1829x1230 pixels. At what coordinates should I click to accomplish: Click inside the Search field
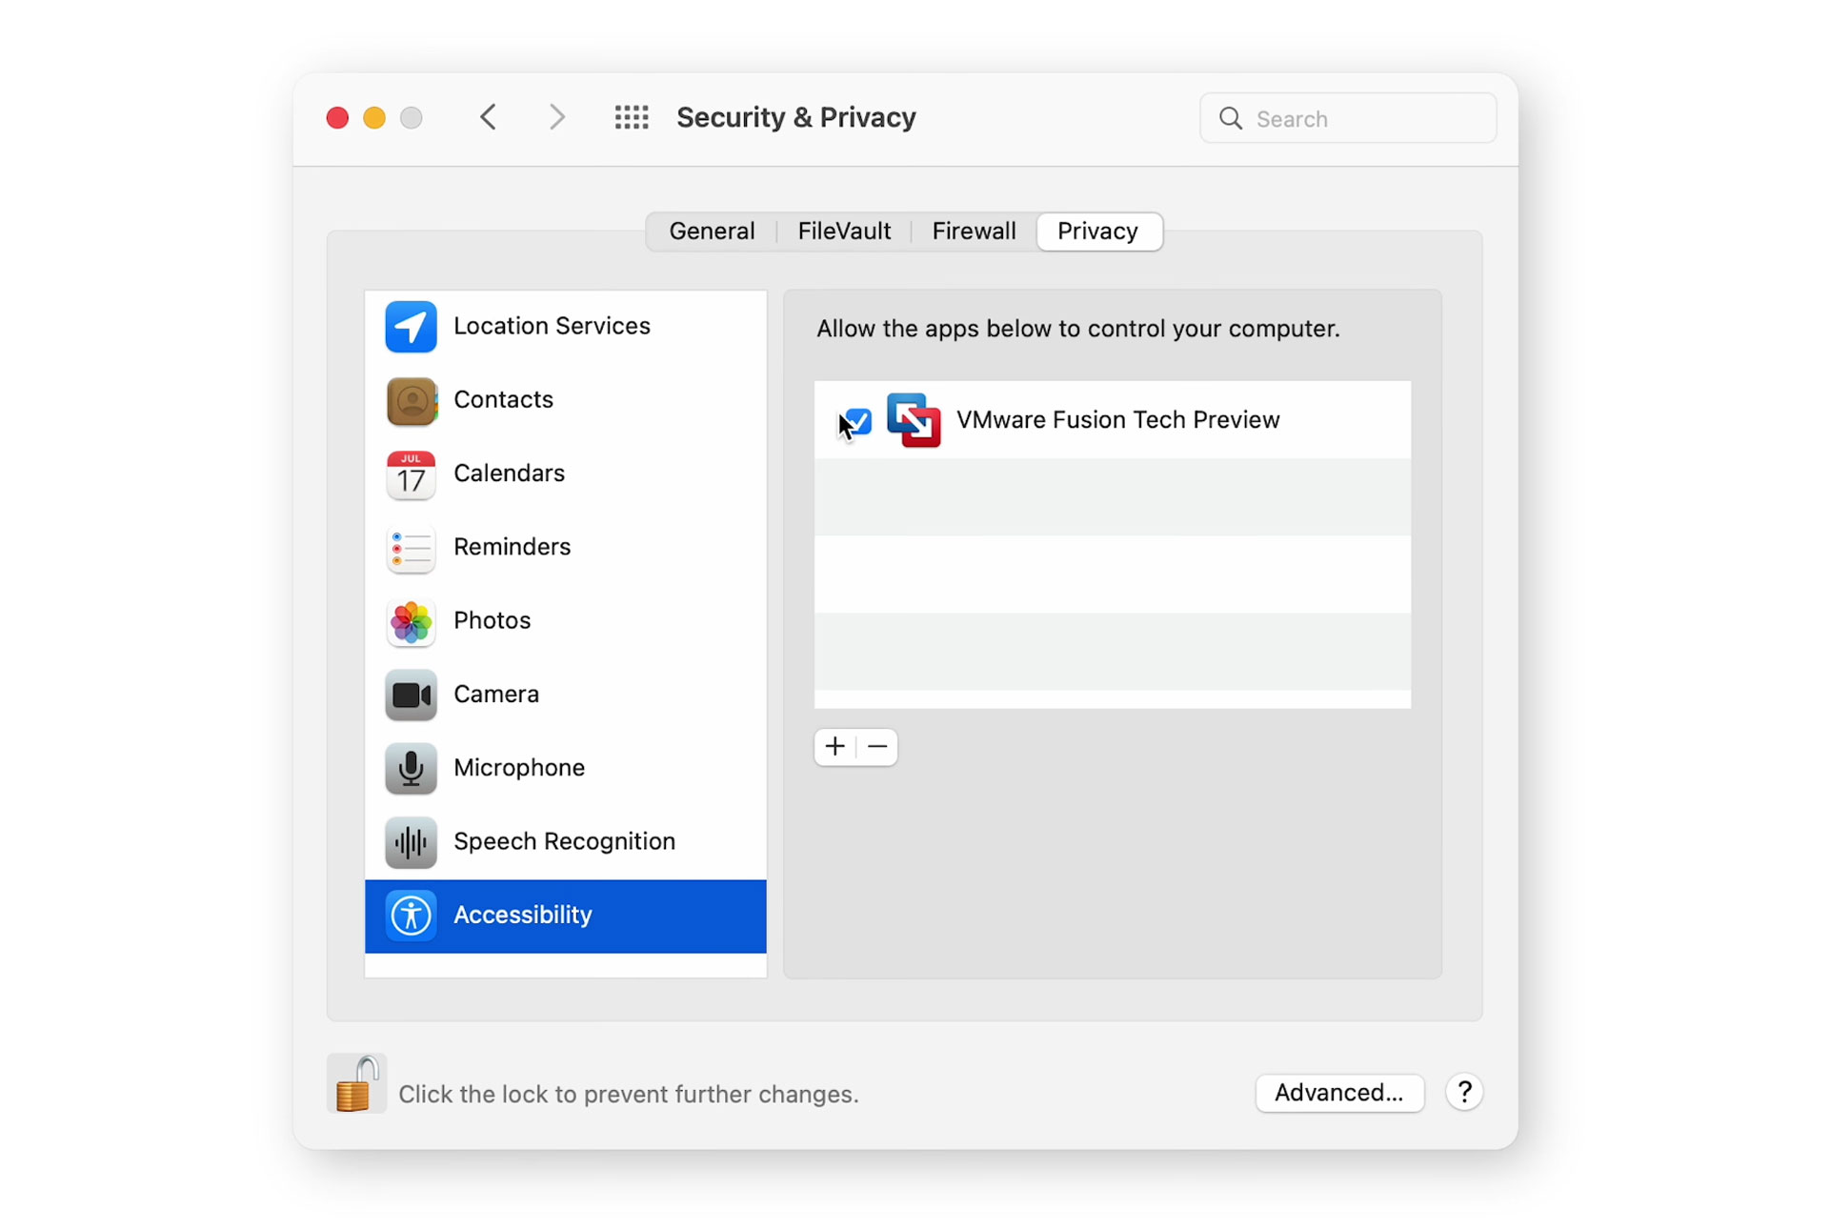point(1348,118)
